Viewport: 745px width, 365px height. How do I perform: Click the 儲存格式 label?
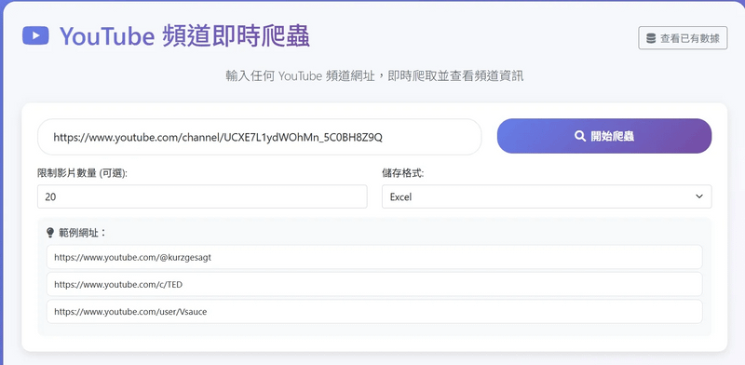(x=403, y=173)
